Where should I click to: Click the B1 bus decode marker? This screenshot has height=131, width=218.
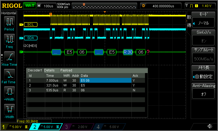(x=21, y=52)
